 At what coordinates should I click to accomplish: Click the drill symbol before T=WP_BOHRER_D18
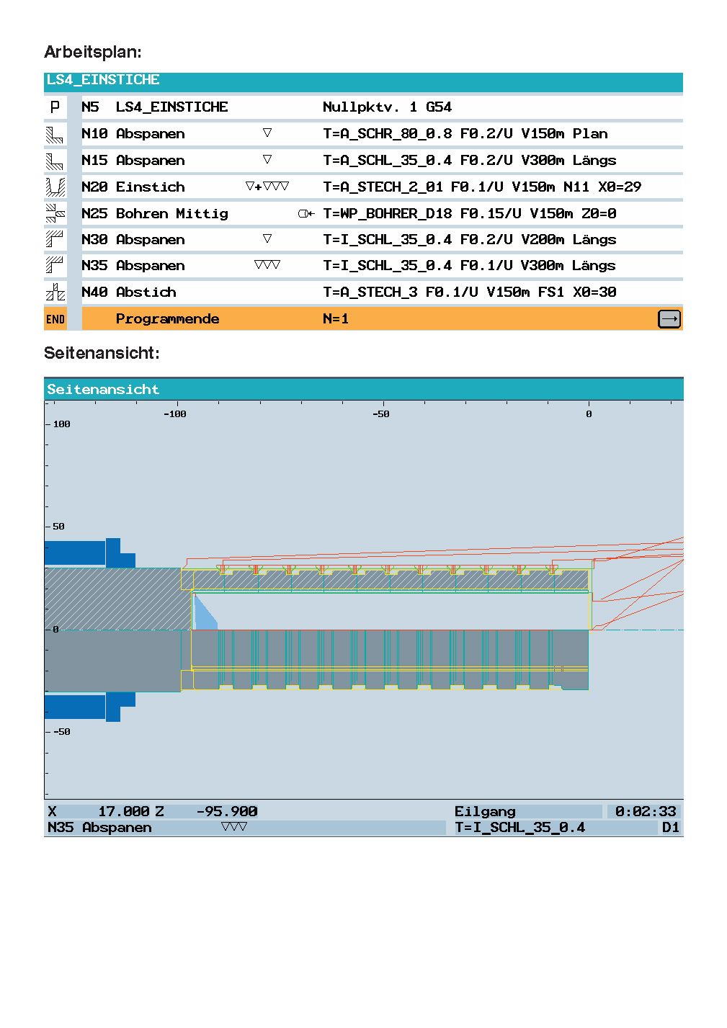pos(306,213)
